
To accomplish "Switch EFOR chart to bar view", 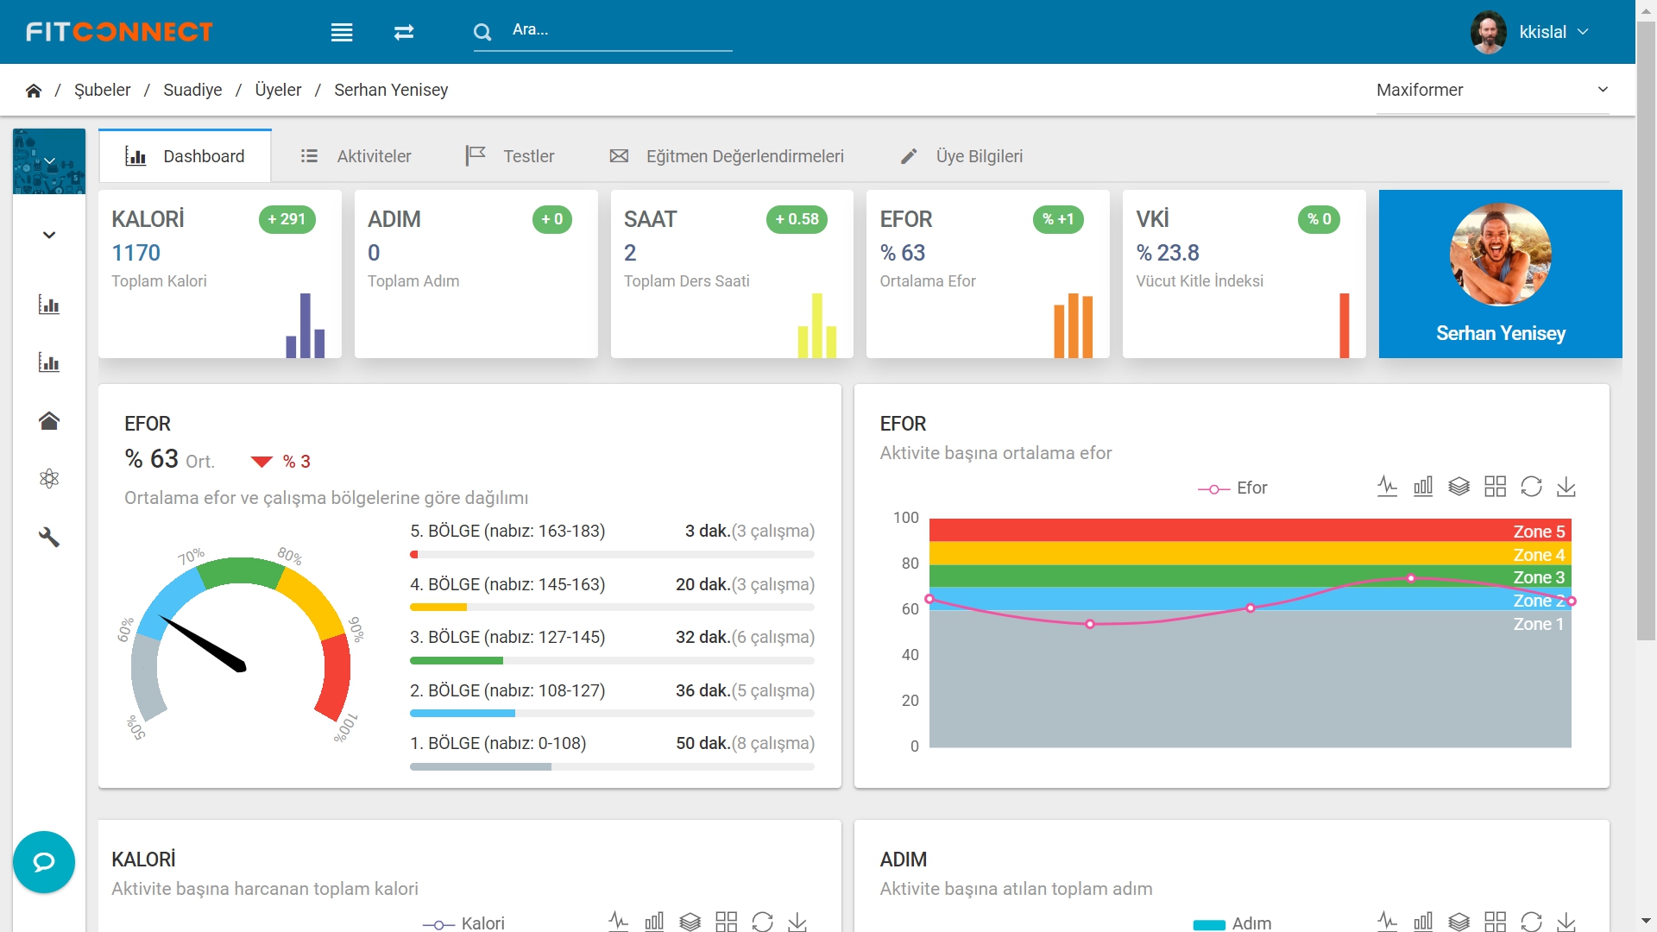I will (x=1423, y=487).
